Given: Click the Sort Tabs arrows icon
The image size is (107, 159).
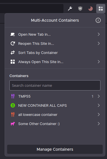Looking at the screenshot, I should click(13, 53).
